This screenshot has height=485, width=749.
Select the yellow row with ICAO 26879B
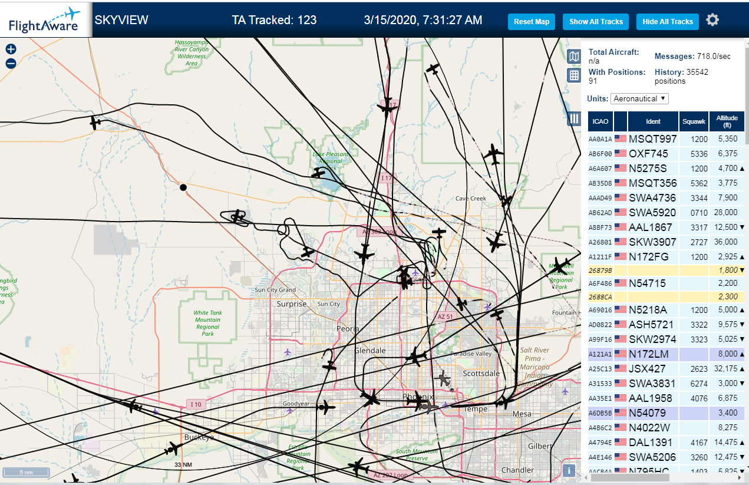pyautogui.click(x=666, y=270)
